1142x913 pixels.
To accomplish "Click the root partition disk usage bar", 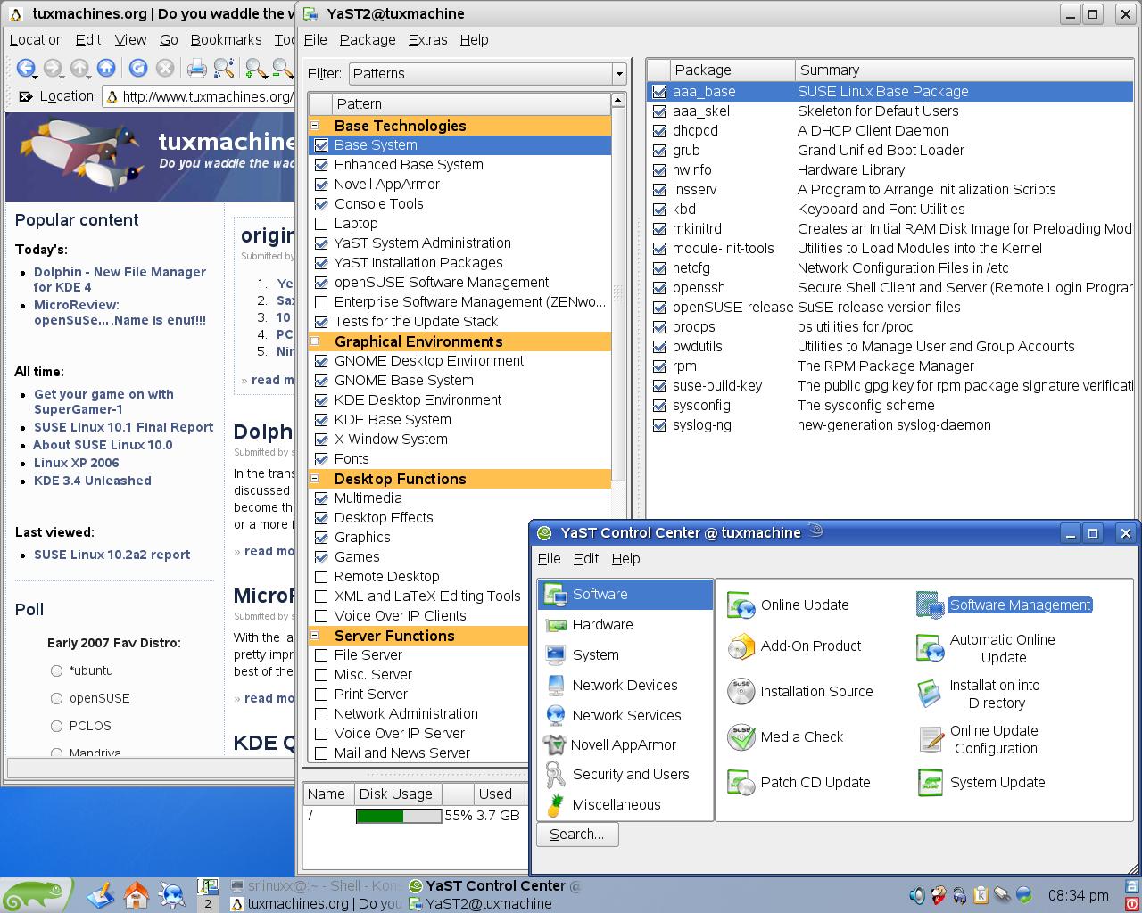I will 398,816.
